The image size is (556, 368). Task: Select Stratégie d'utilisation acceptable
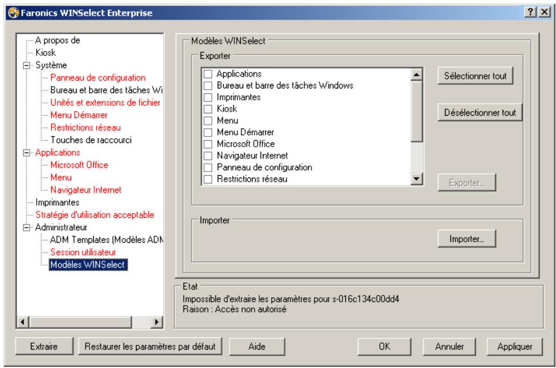click(x=95, y=214)
